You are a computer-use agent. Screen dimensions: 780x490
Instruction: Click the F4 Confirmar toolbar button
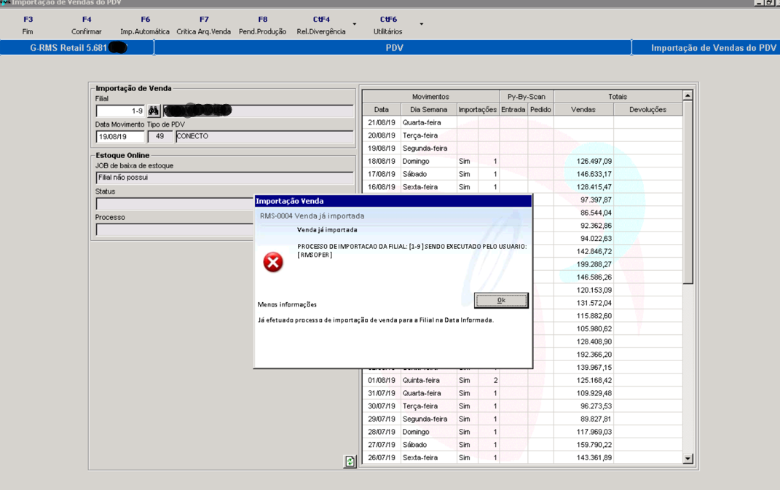coord(87,25)
